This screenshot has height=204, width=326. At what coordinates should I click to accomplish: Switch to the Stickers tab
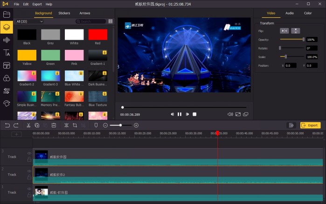(64, 13)
